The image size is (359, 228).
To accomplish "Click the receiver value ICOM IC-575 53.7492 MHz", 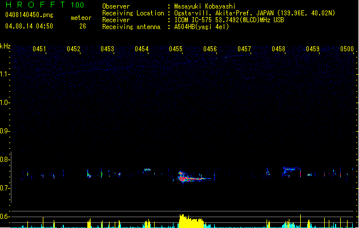I will [229, 20].
